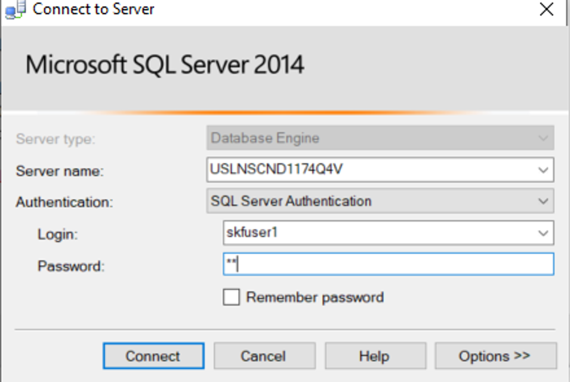Focus the Password input field
Screen dimensions: 570x382
[388, 264]
